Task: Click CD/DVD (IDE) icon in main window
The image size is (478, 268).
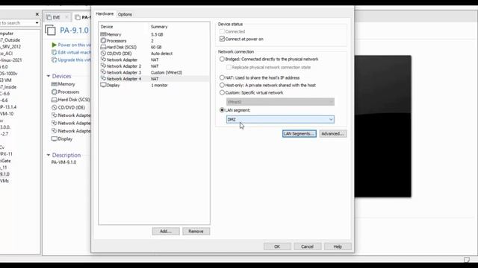Action: click(x=55, y=107)
